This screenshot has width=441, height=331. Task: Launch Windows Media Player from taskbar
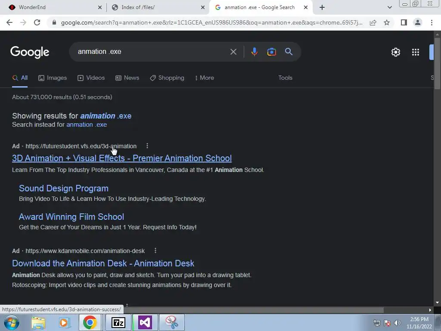pos(64,322)
